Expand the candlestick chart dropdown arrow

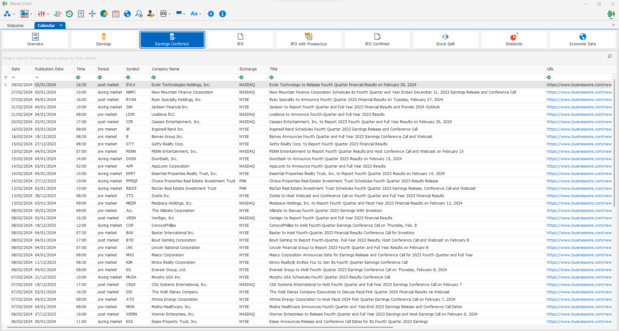48,14
